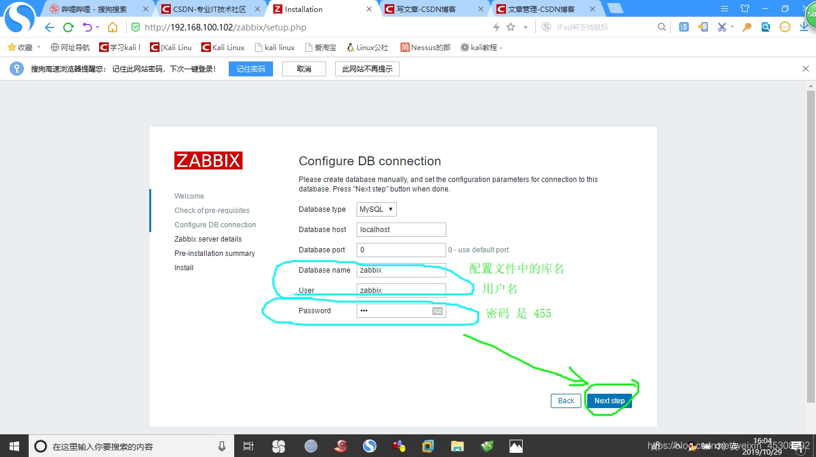Click the User field

click(x=401, y=291)
